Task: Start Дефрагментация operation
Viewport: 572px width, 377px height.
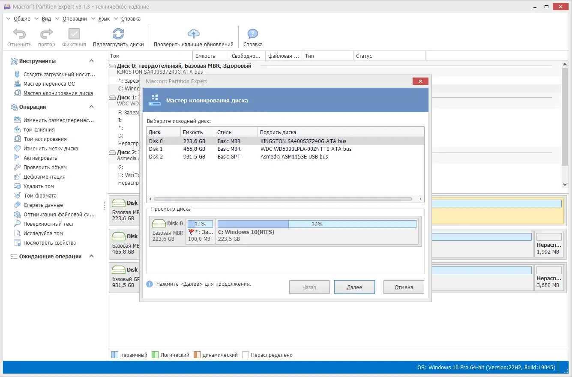Action: [x=39, y=177]
